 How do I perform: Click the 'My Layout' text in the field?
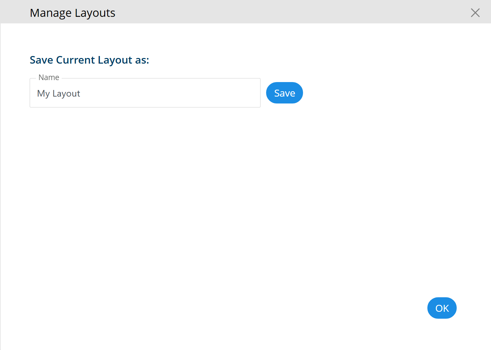pos(59,94)
